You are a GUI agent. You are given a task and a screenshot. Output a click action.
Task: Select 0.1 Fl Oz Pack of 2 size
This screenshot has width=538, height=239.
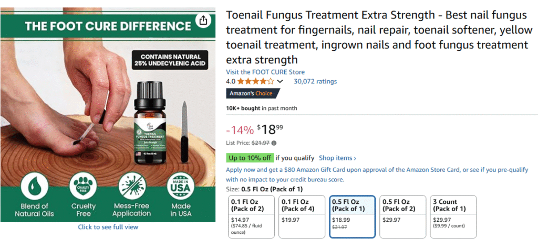pyautogui.click(x=252, y=216)
